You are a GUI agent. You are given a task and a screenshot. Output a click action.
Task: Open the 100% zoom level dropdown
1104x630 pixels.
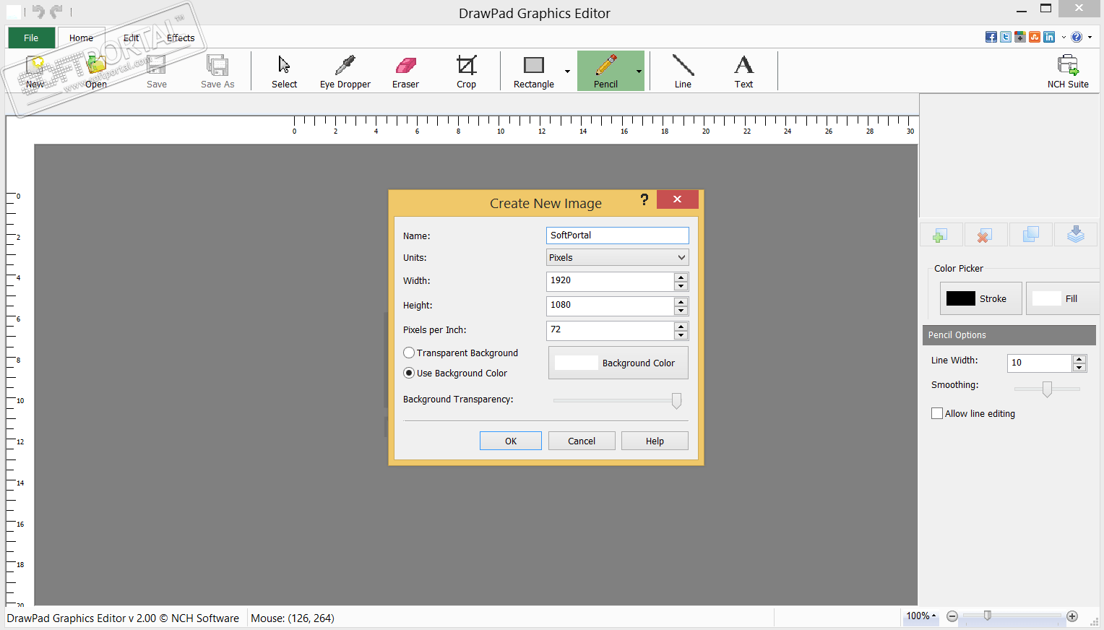coord(921,616)
